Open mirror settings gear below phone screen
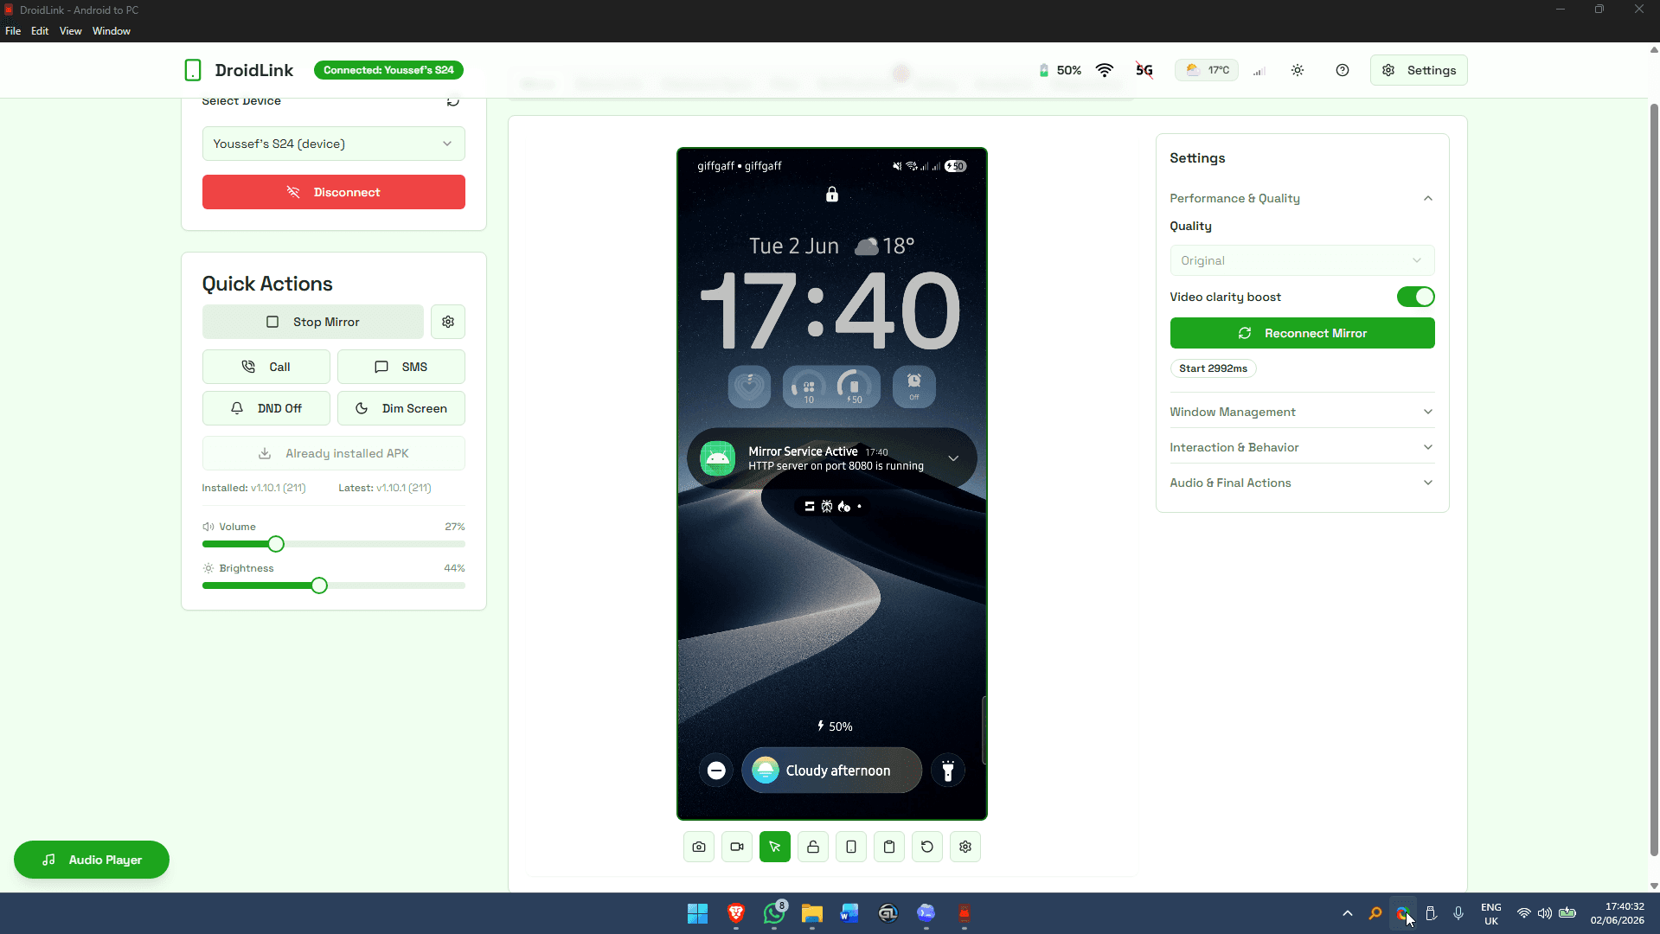 point(965,847)
